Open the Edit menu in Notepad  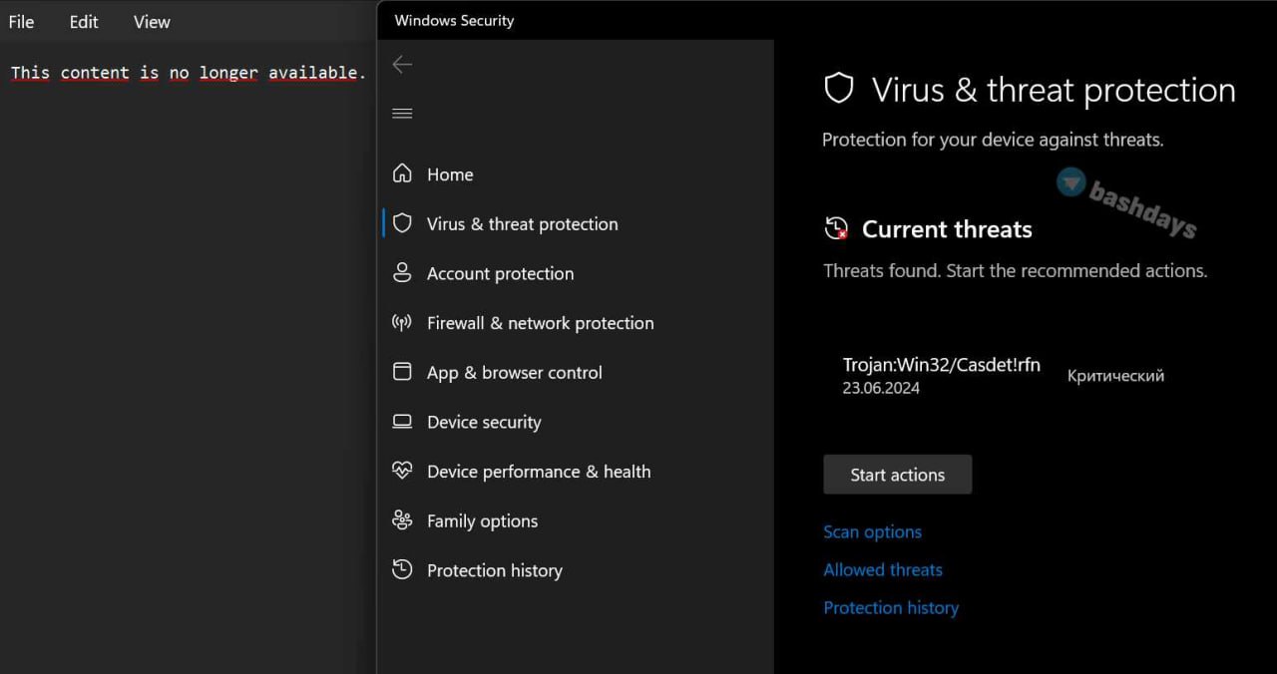coord(84,22)
